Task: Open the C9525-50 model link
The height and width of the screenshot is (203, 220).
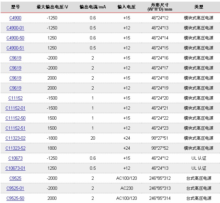Action: [15, 198]
